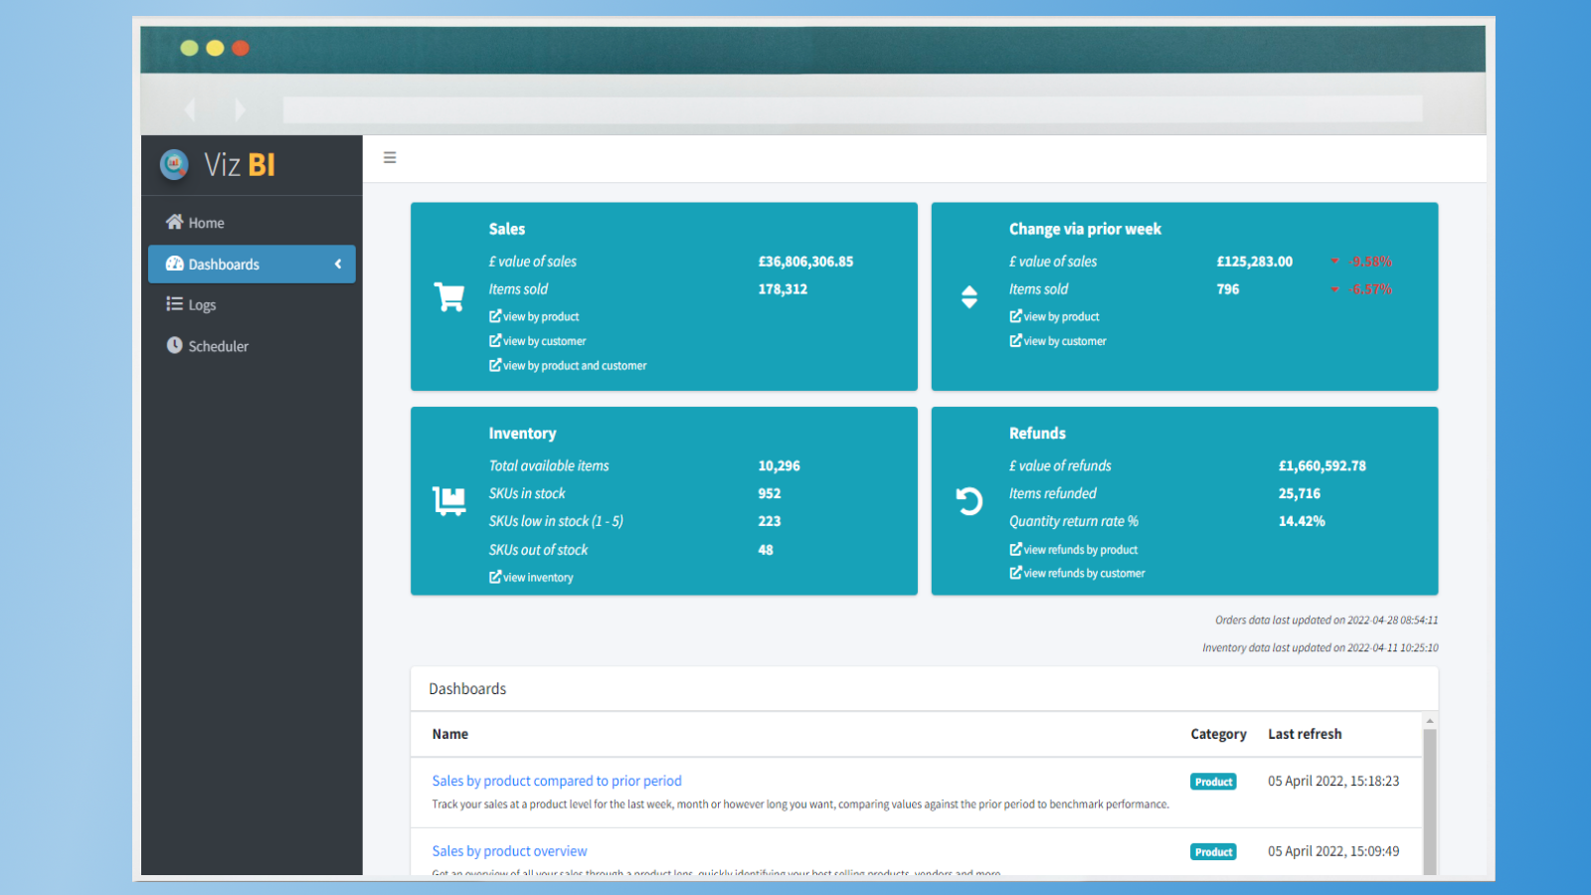Click Product badge for Sales by product overview
The image size is (1591, 895).
[x=1213, y=852]
